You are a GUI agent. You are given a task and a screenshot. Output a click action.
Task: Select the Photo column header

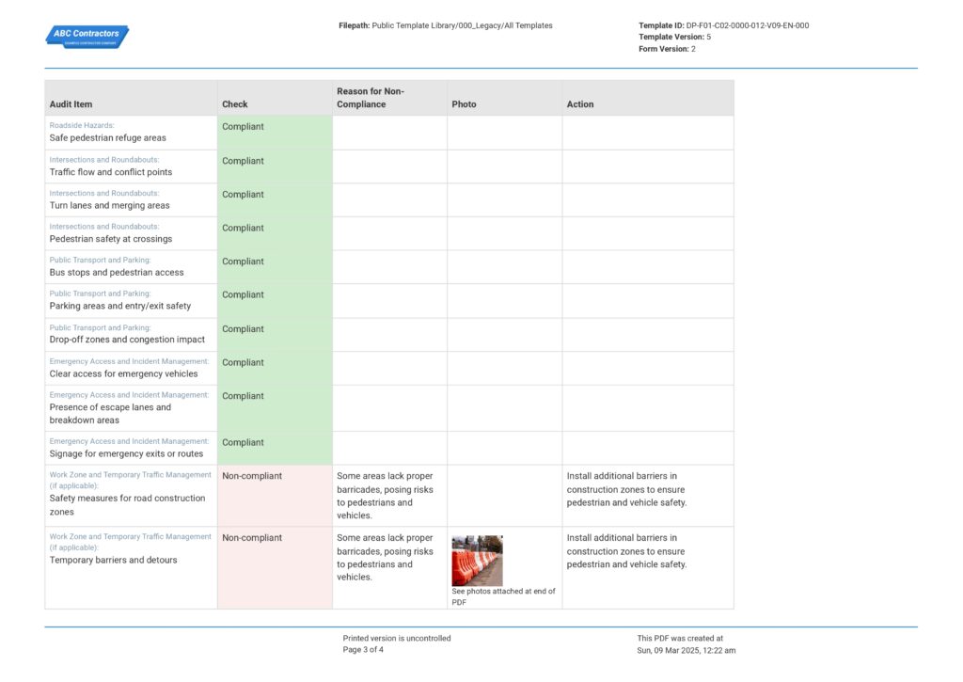(x=463, y=103)
